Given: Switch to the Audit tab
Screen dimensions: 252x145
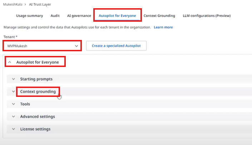Looking at the screenshot, I should click(x=55, y=16).
